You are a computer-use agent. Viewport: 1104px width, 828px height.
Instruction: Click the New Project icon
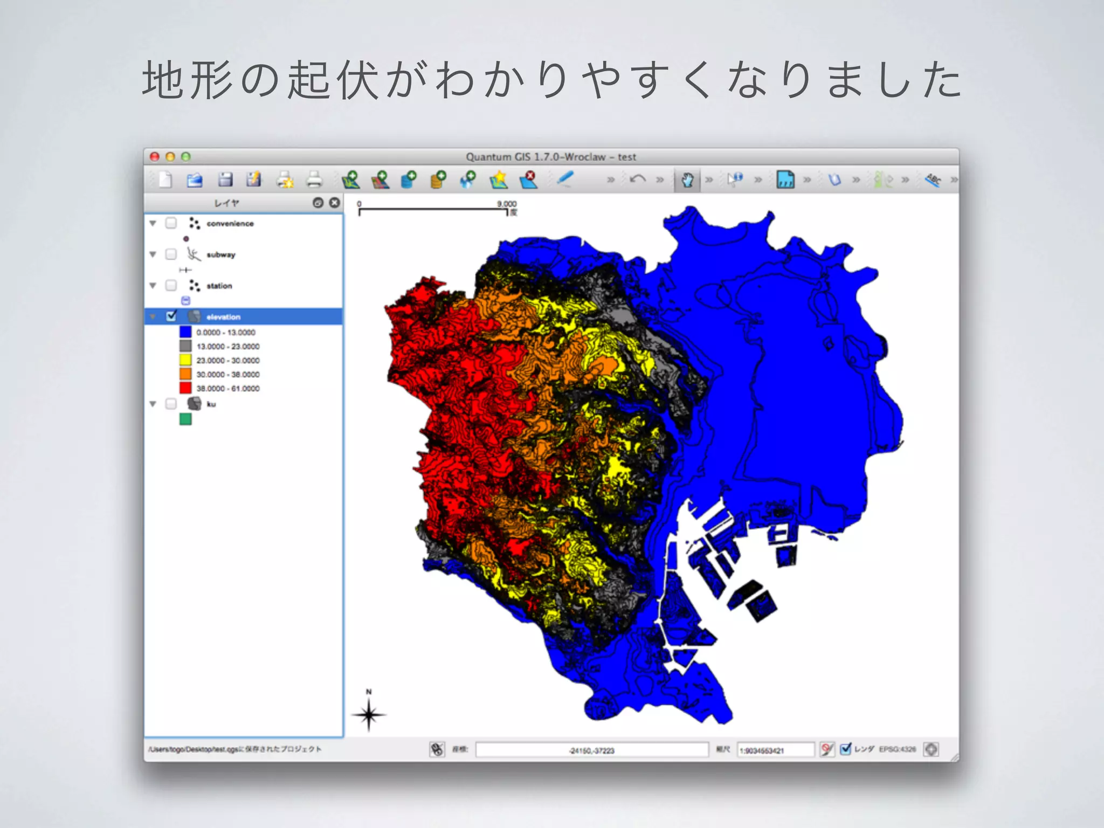pyautogui.click(x=165, y=180)
